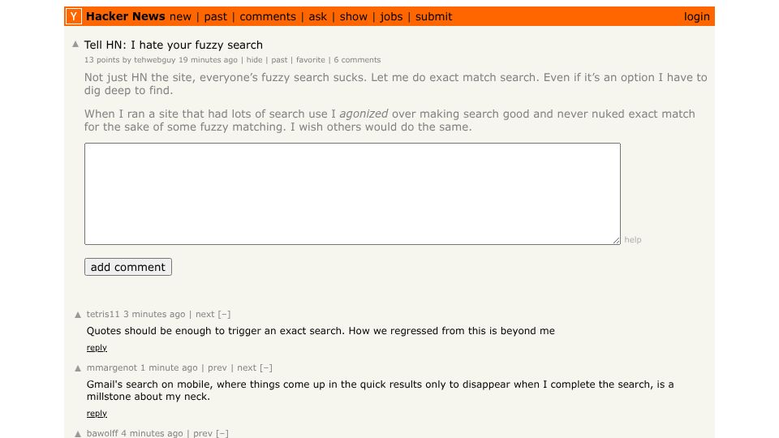Image resolution: width=779 pixels, height=438 pixels.
Task: Go to the 'new' stories page
Action: tap(180, 16)
